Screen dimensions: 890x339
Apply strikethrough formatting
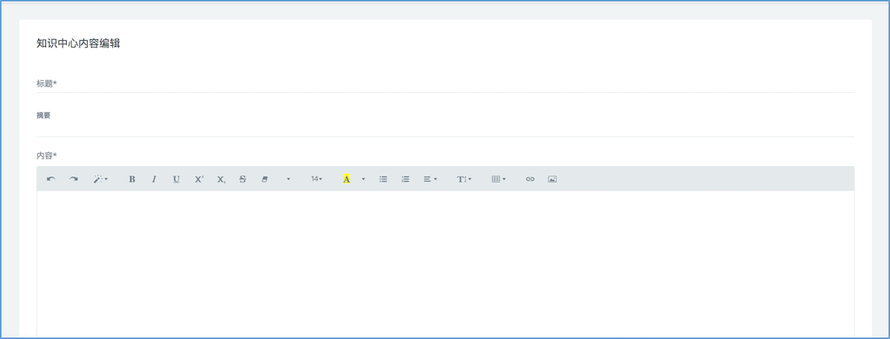(242, 179)
